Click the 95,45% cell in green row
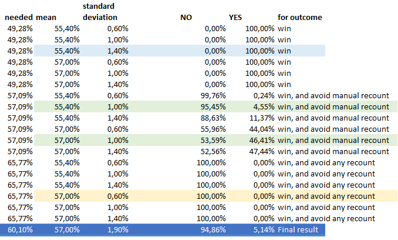Image resolution: width=398 pixels, height=240 pixels. (x=214, y=106)
